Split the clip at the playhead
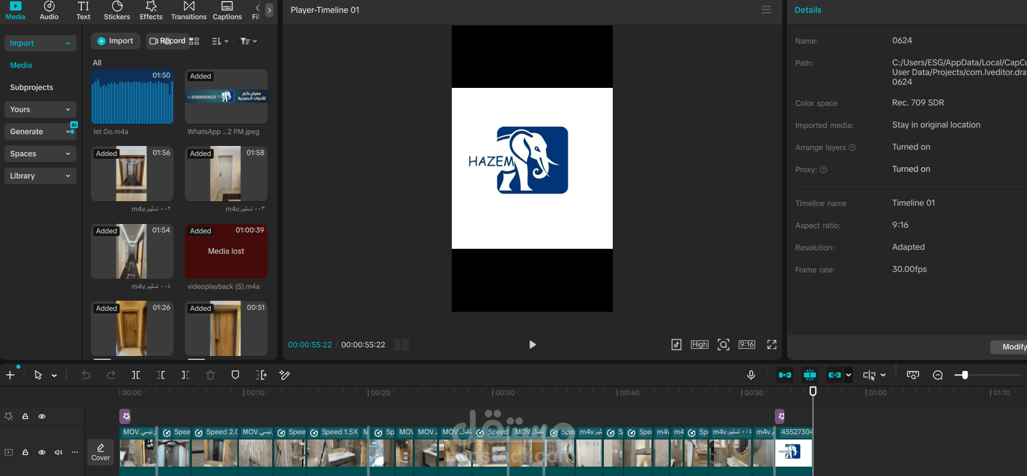 click(136, 375)
